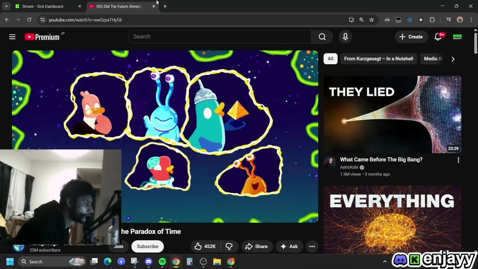The image size is (478, 269).
Task: Open AstroKobi channel avatar
Action: click(x=330, y=162)
